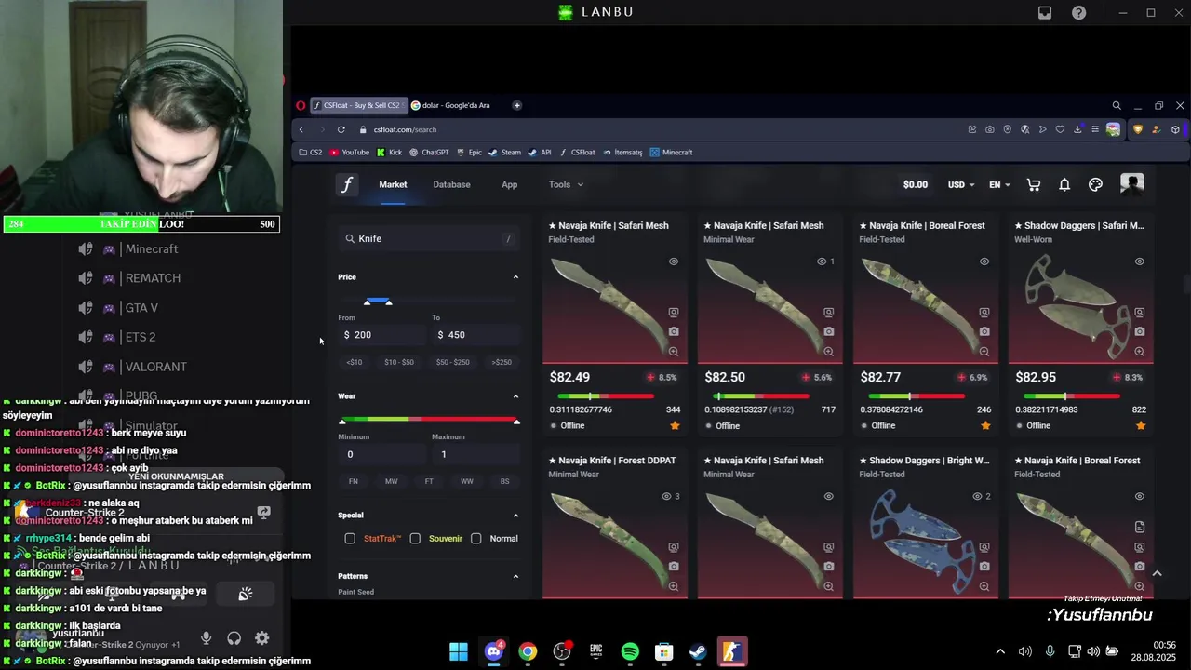Open Windows Start menu
1191x670 pixels.
point(459,651)
